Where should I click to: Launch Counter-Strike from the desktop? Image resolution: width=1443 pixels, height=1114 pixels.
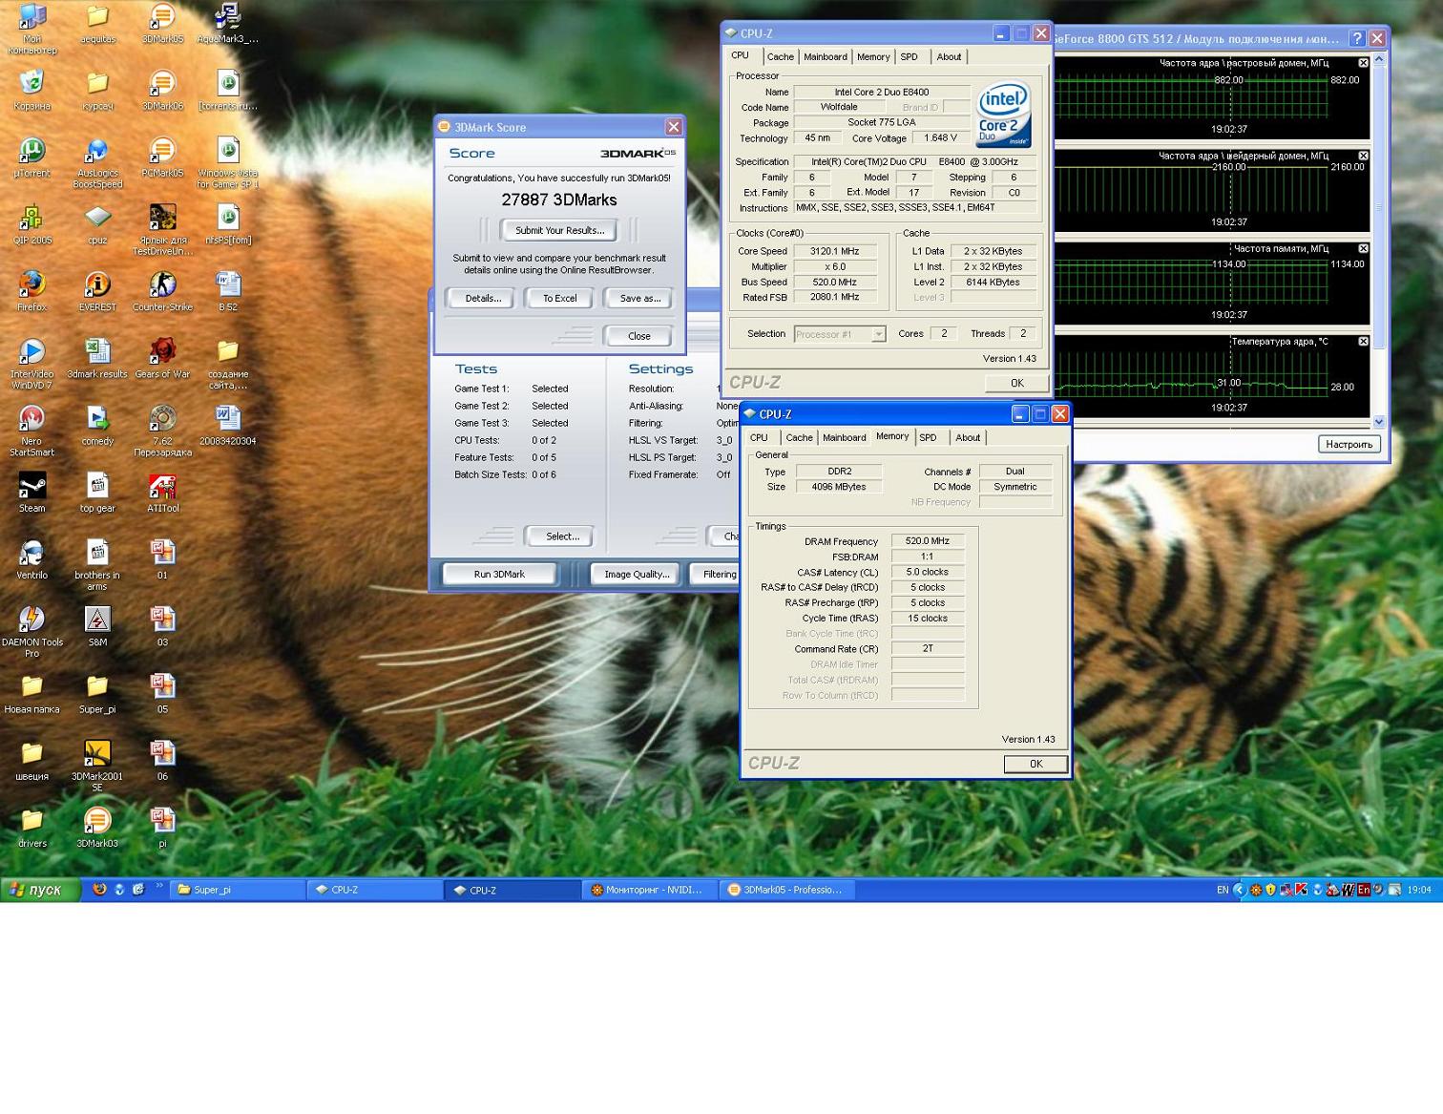pos(162,290)
